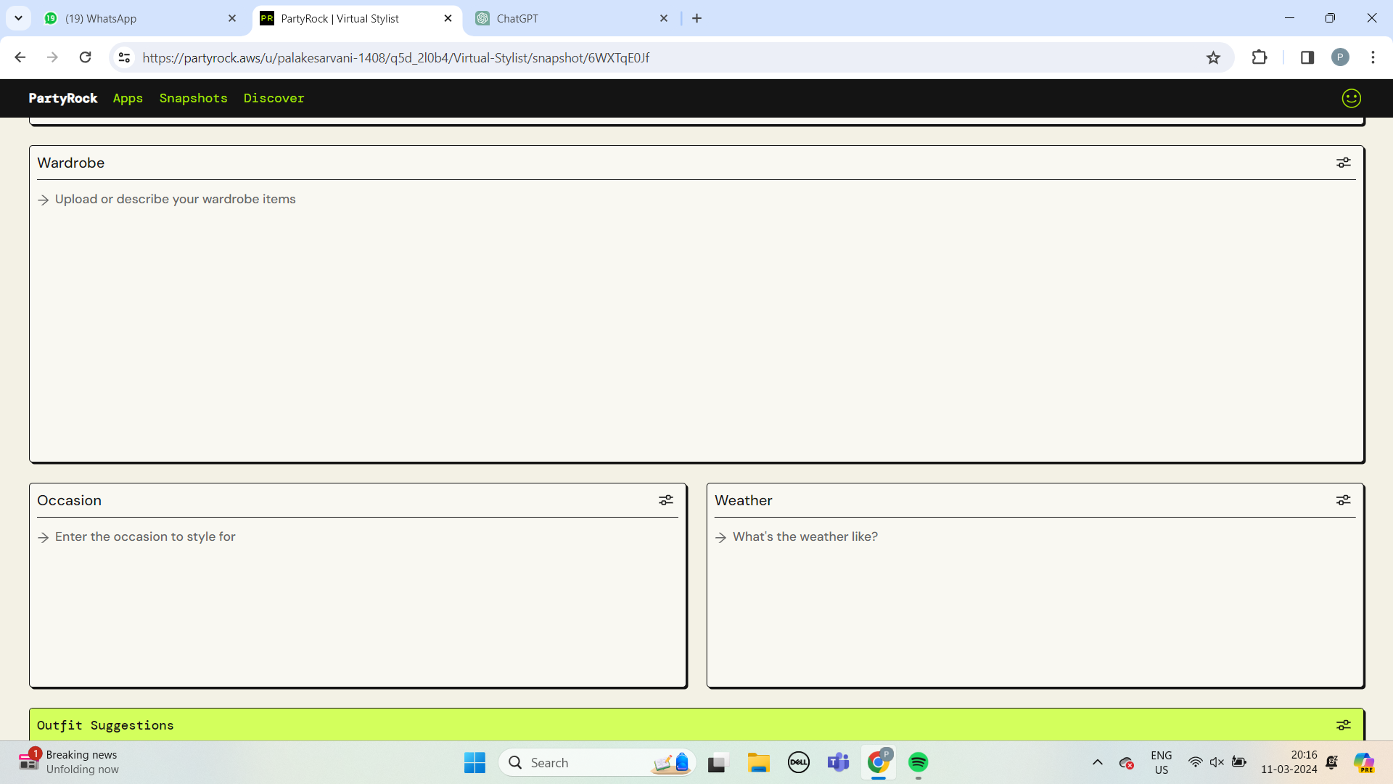Viewport: 1393px width, 784px height.
Task: Switch ENG US input language
Action: (x=1161, y=762)
